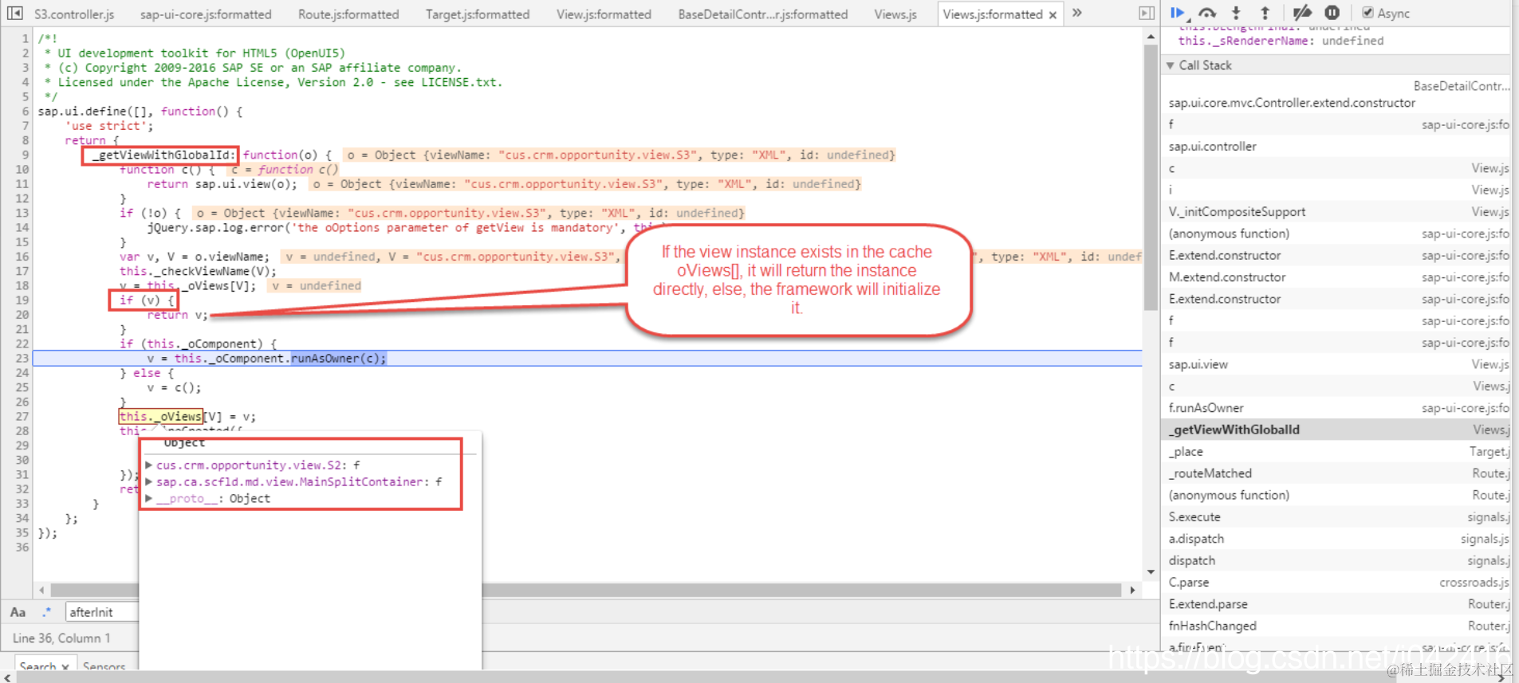Hide the debugger sidebar
The height and width of the screenshot is (683, 1519).
coord(1146,14)
